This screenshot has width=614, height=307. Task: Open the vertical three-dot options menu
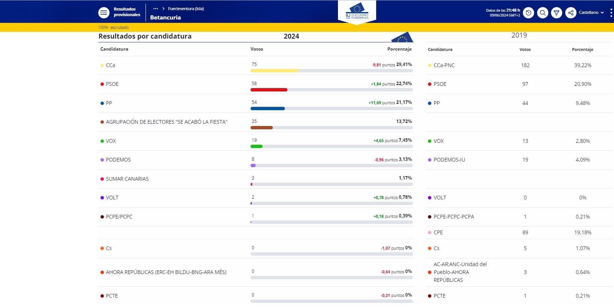click(x=611, y=13)
